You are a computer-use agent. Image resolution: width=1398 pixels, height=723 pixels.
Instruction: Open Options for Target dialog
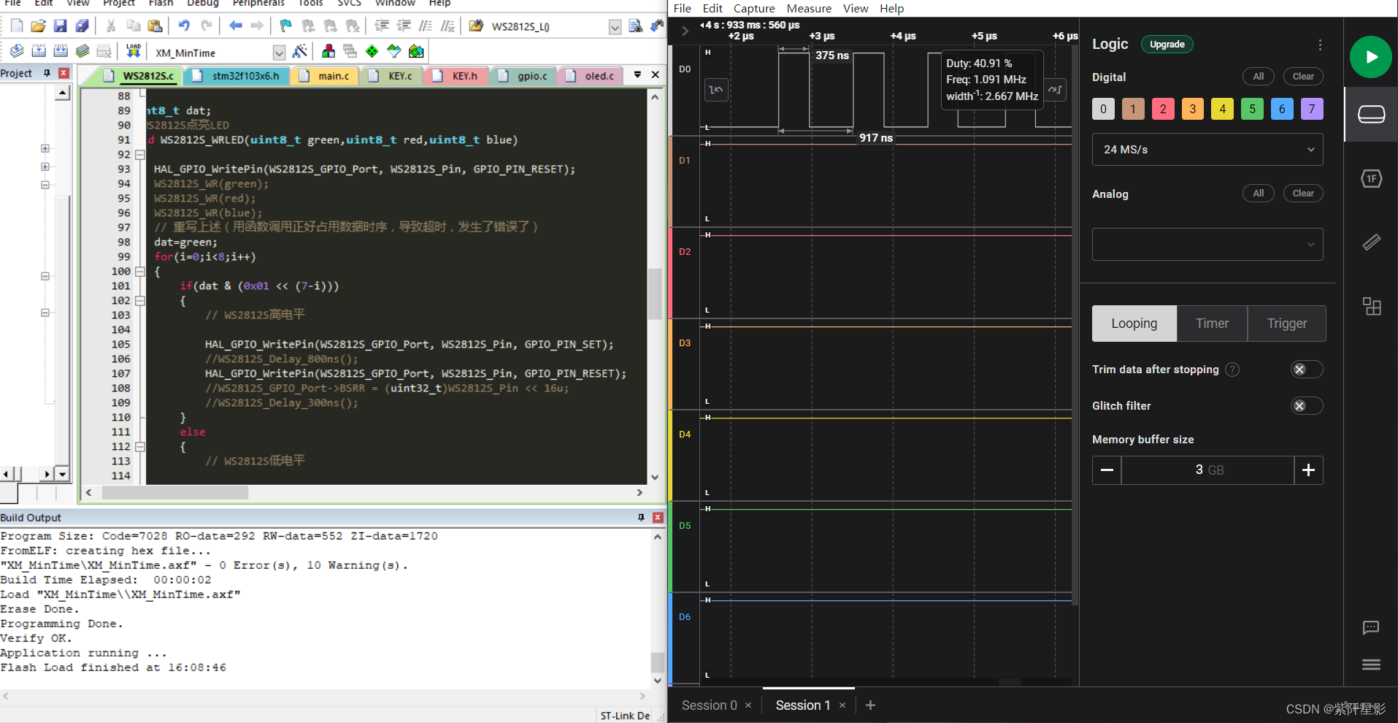[299, 51]
